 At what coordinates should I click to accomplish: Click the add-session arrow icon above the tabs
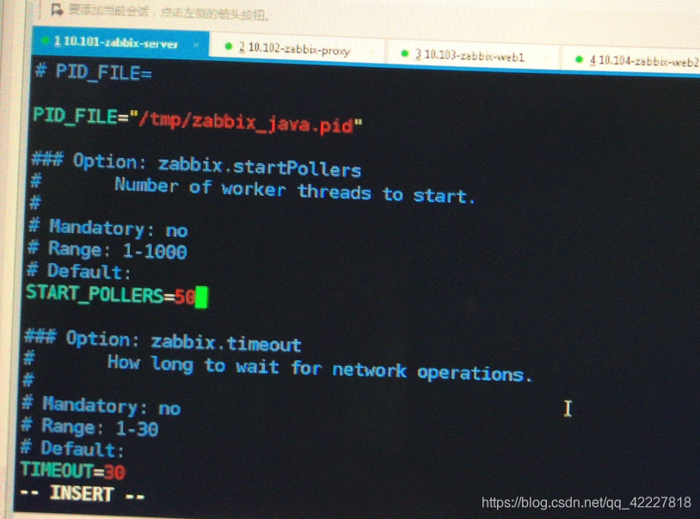57,9
